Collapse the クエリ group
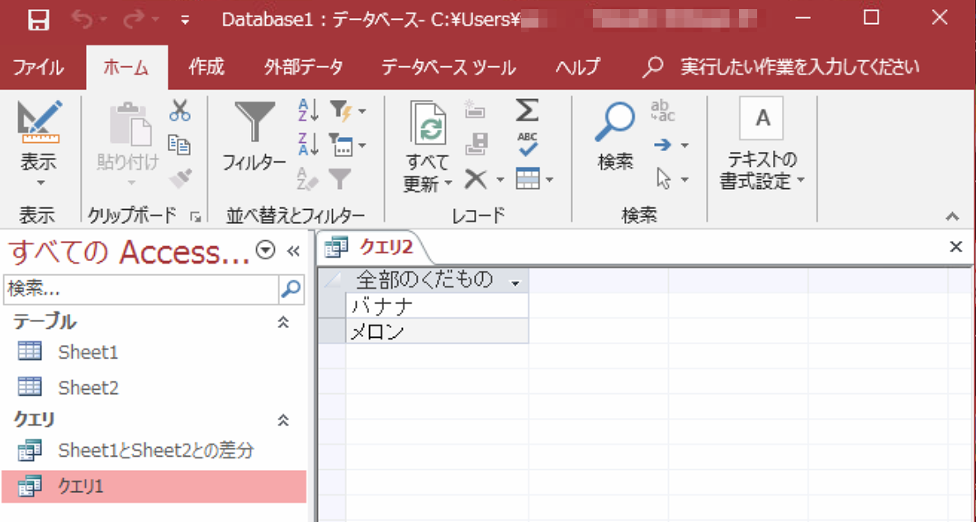The width and height of the screenshot is (976, 522). point(283,420)
